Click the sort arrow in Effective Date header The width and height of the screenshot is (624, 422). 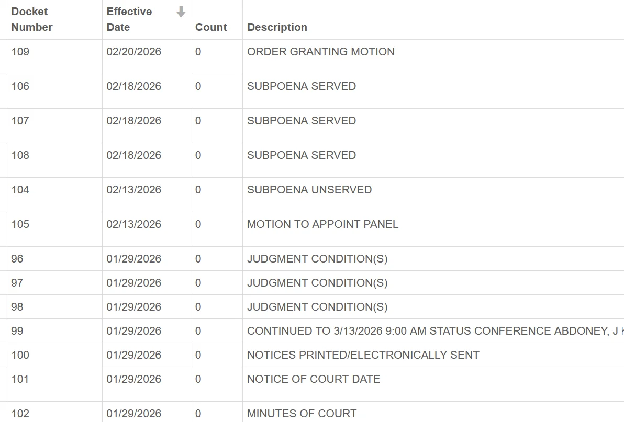(x=181, y=12)
